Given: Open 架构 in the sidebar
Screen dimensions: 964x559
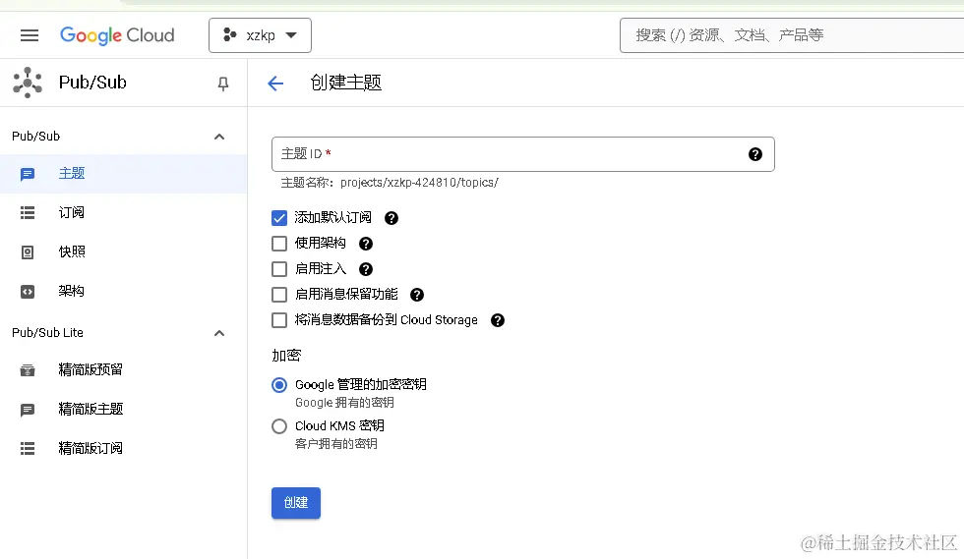Looking at the screenshot, I should [123, 291].
